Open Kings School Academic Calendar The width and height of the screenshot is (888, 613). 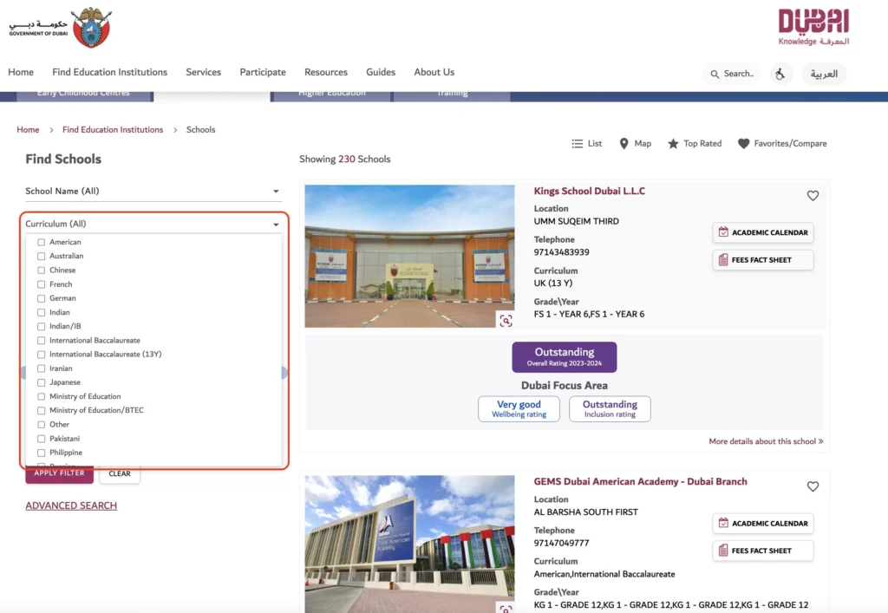(x=763, y=232)
